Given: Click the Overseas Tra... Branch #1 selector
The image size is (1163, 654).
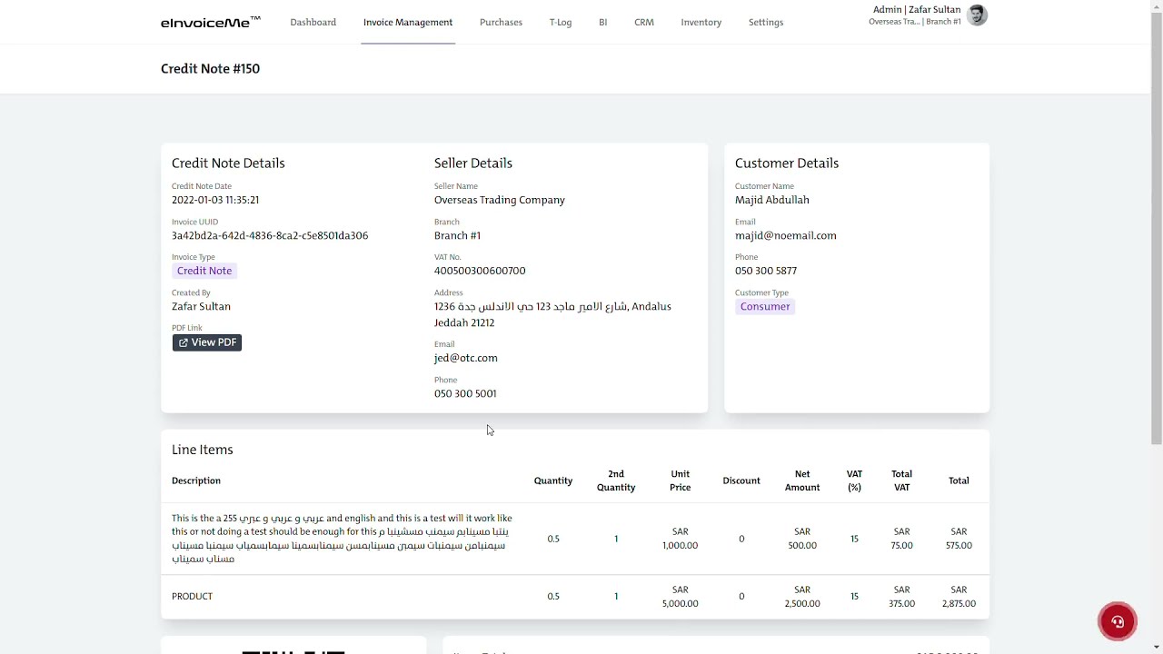Looking at the screenshot, I should click(914, 22).
